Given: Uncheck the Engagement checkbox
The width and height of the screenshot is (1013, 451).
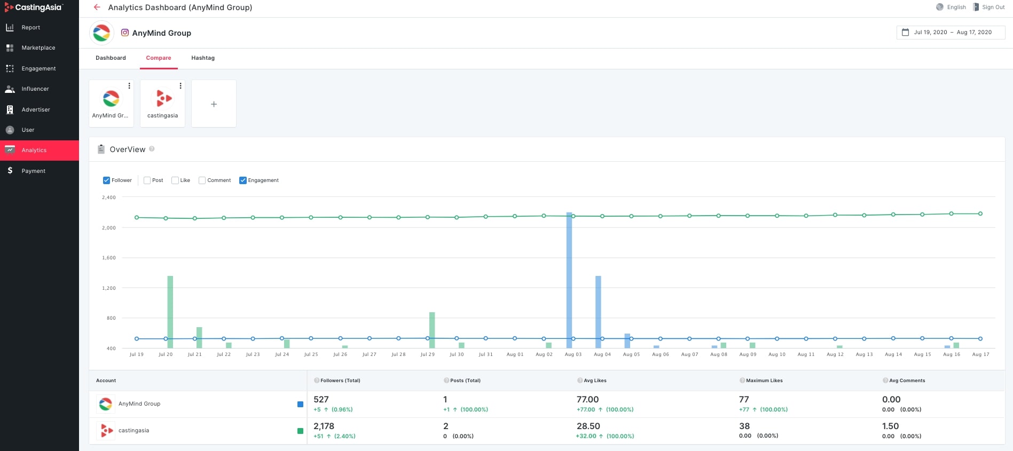Looking at the screenshot, I should [243, 180].
